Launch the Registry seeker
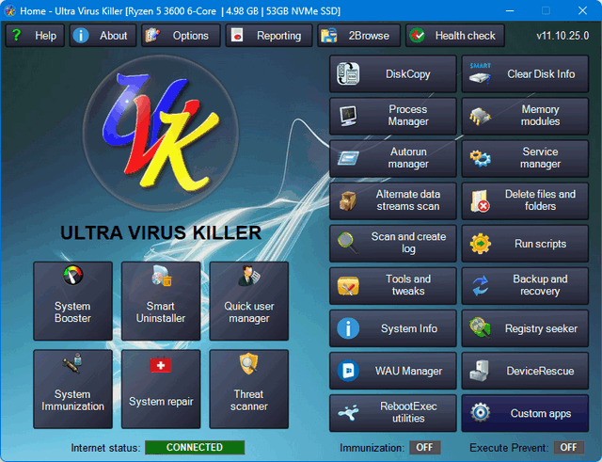This screenshot has width=602, height=462. (x=525, y=328)
